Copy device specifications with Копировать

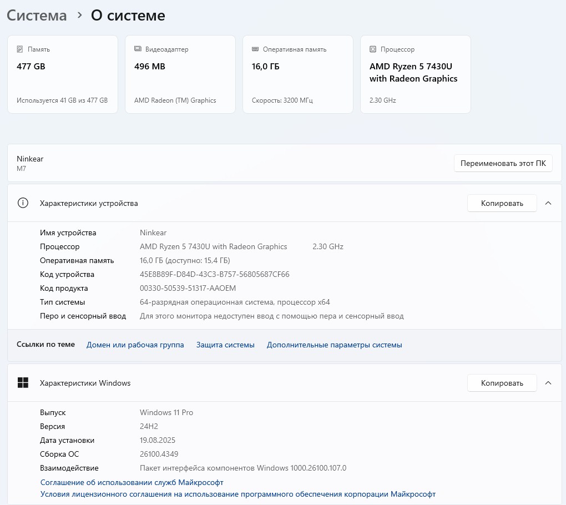(502, 203)
